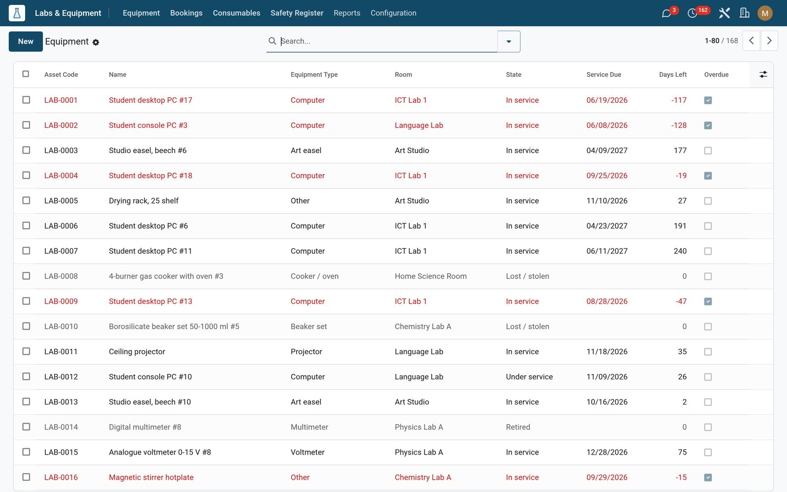Open the company building switcher icon

click(744, 13)
